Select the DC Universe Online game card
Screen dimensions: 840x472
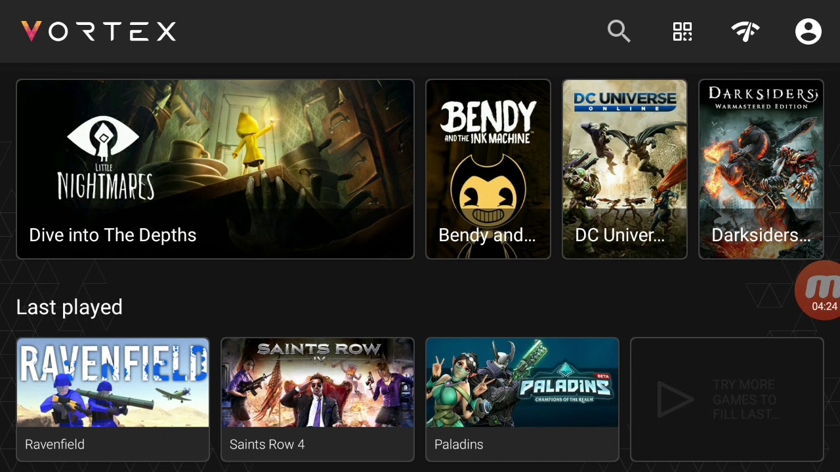pyautogui.click(x=625, y=169)
